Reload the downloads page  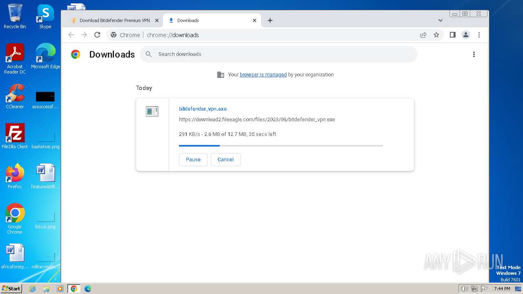(x=97, y=35)
